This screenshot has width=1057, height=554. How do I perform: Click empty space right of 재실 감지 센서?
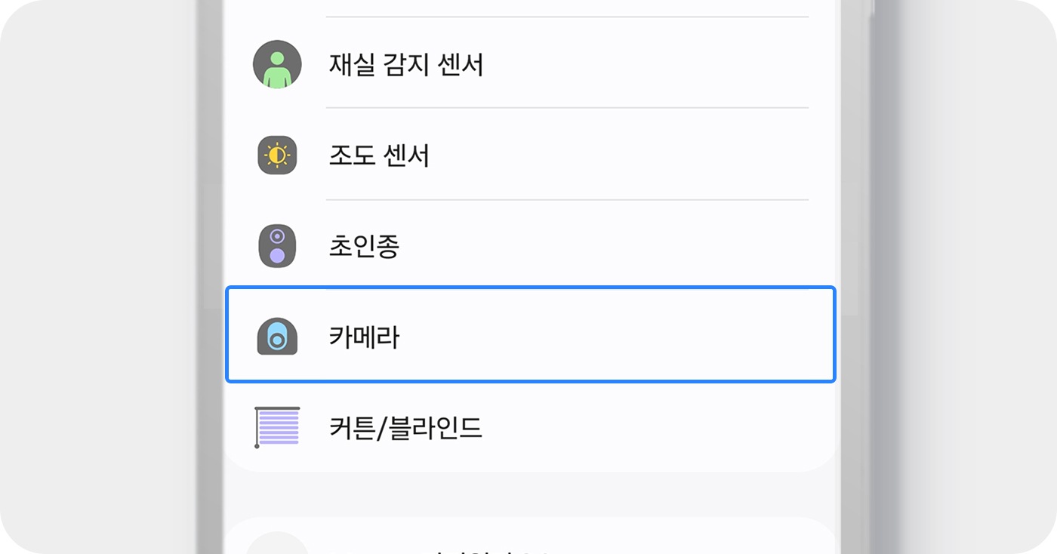[642, 65]
